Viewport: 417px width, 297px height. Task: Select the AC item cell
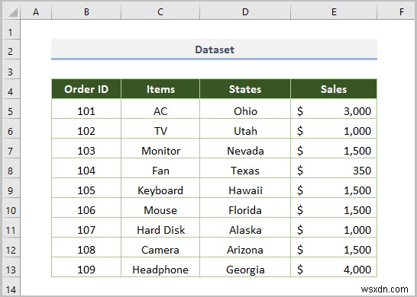160,109
